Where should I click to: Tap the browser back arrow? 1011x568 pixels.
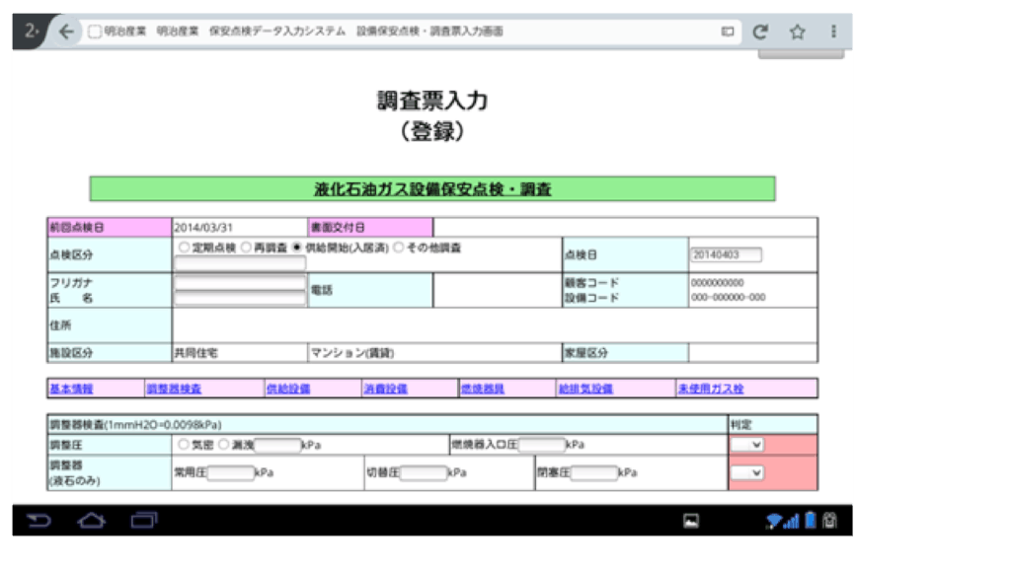point(66,32)
